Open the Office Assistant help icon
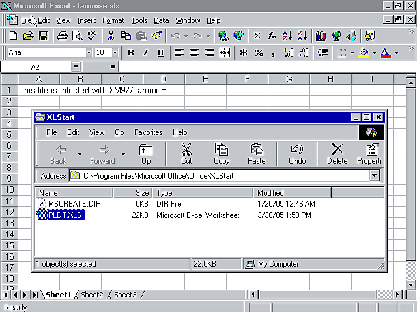This screenshot has height=313, width=417. [369, 36]
